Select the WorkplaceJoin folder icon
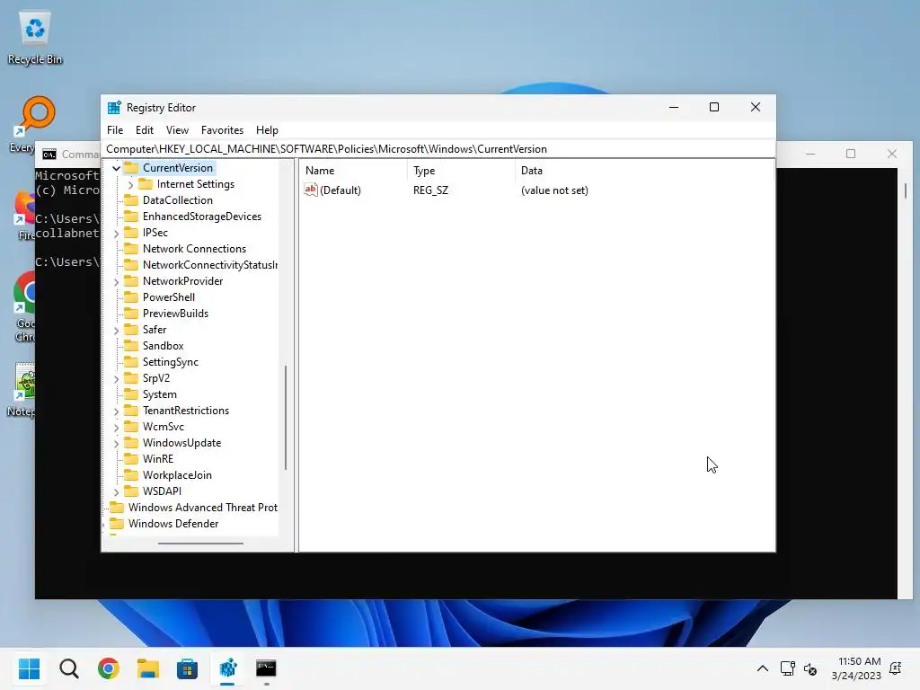Screen dimensions: 920x690 tap(131, 475)
